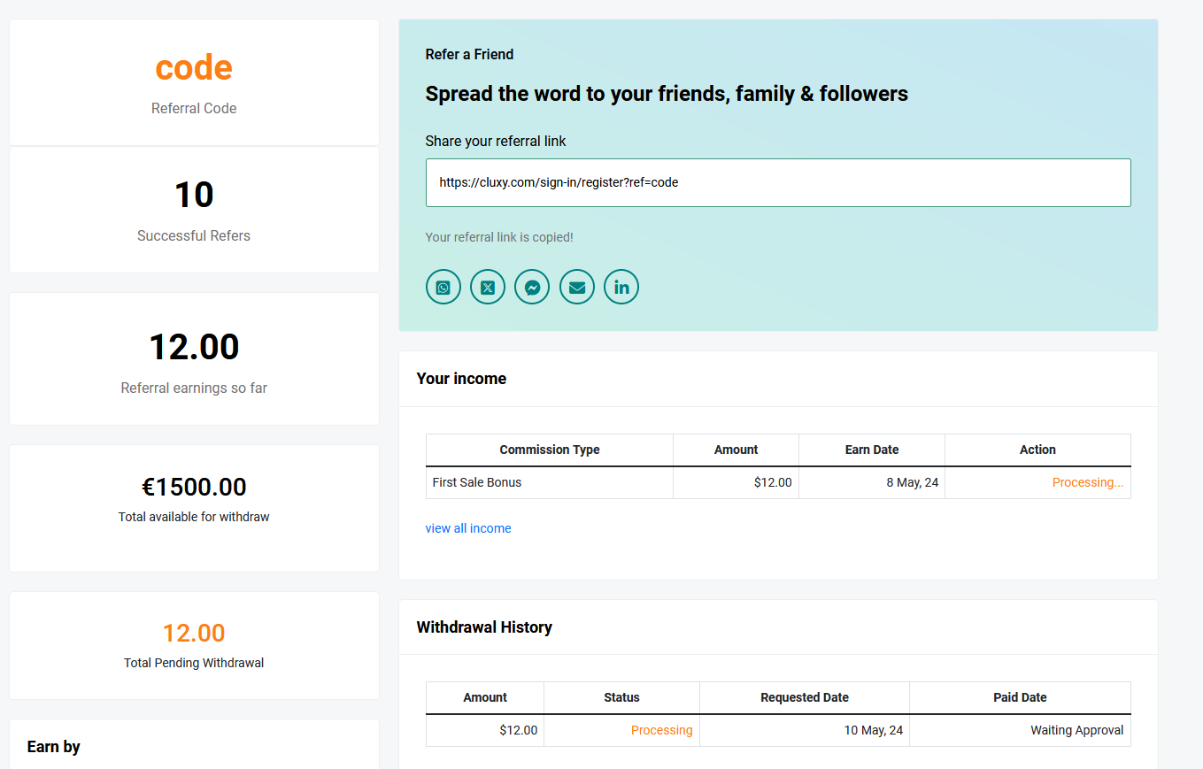This screenshot has width=1203, height=769.
Task: Click the Processing status in Withdrawal History
Action: [661, 730]
